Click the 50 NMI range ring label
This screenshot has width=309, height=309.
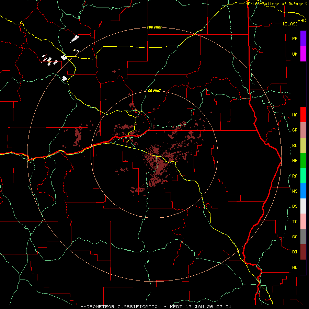pyautogui.click(x=154, y=91)
